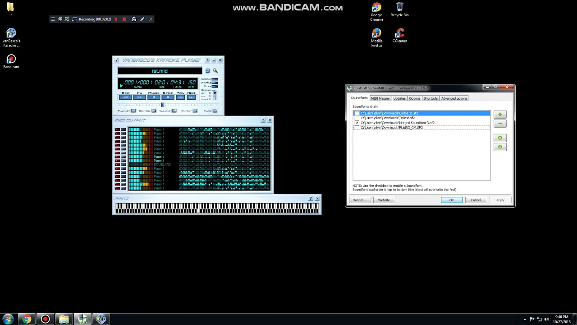This screenshot has height=325, width=577.
Task: Open the Shortcuts tab
Action: (430, 98)
